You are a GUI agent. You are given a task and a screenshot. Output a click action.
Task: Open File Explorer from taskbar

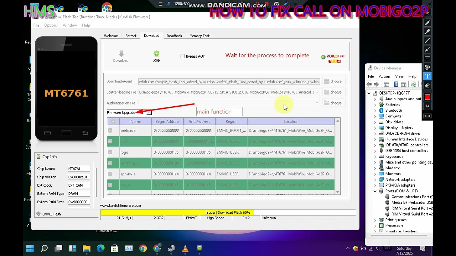click(x=87, y=248)
